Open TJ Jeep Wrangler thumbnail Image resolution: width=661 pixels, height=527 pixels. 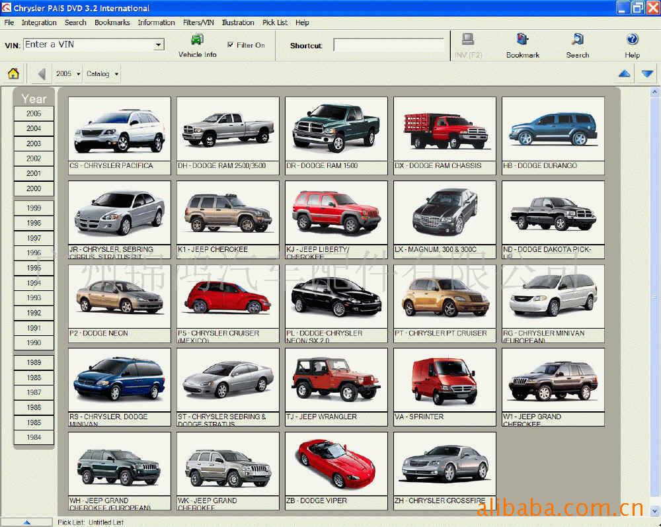[x=336, y=380]
